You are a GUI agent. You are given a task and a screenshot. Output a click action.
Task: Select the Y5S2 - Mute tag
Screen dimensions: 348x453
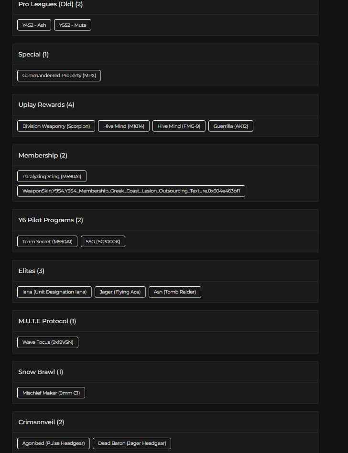click(x=73, y=25)
